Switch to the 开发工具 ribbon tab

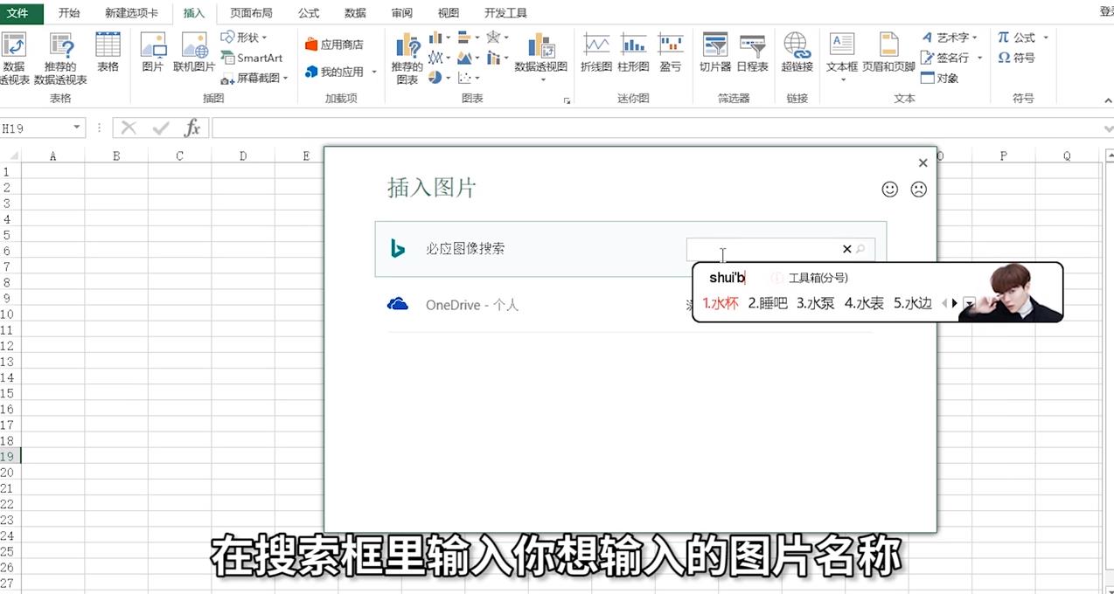[x=503, y=12]
